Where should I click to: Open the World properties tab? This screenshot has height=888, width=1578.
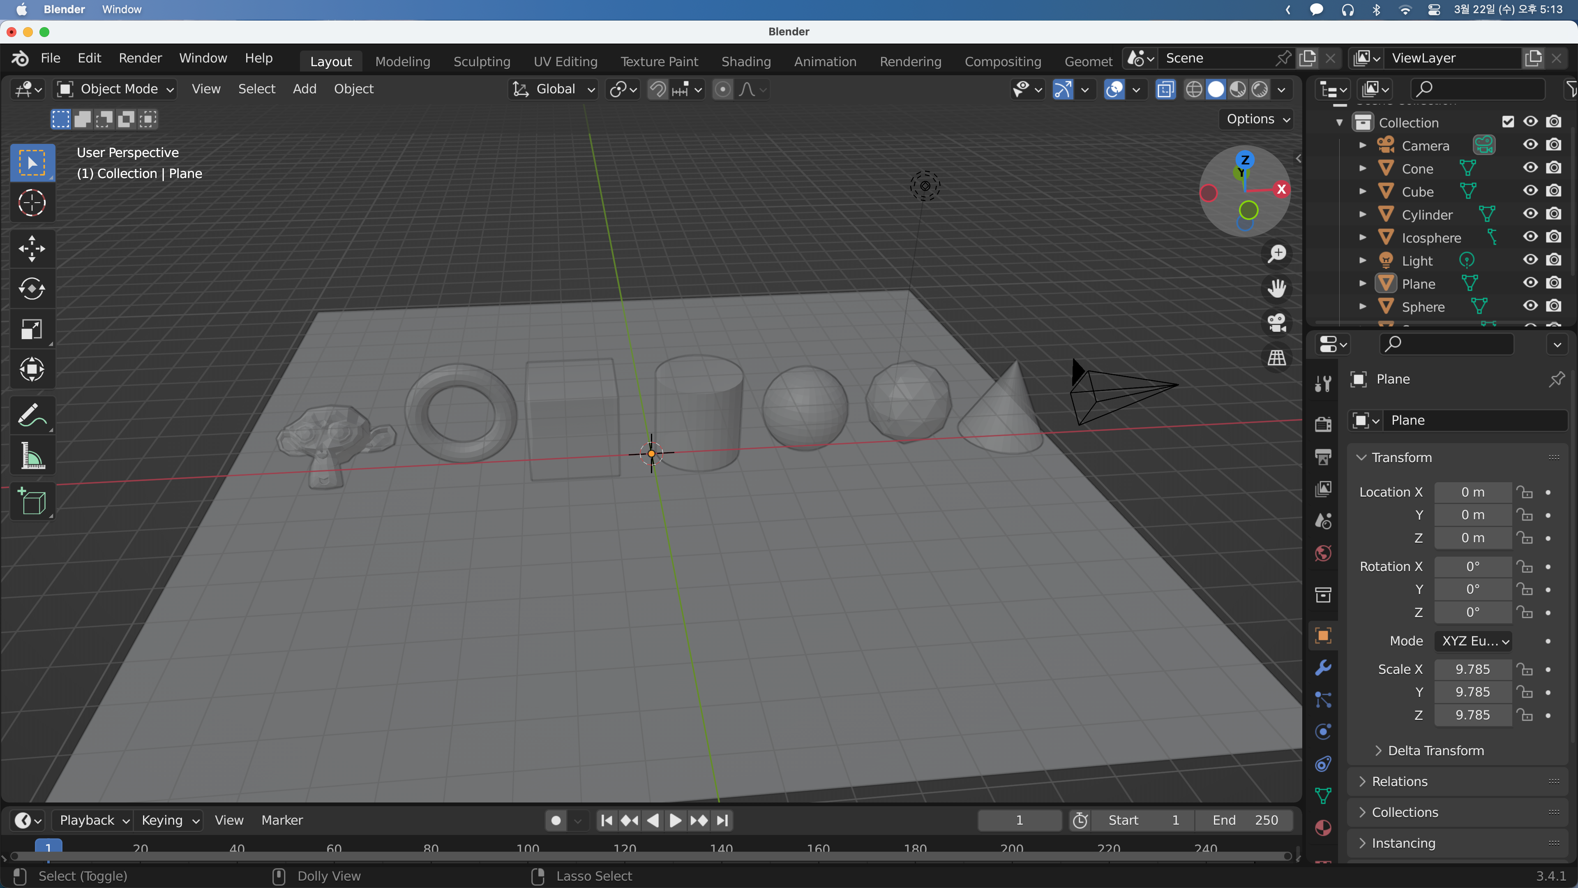click(1323, 553)
